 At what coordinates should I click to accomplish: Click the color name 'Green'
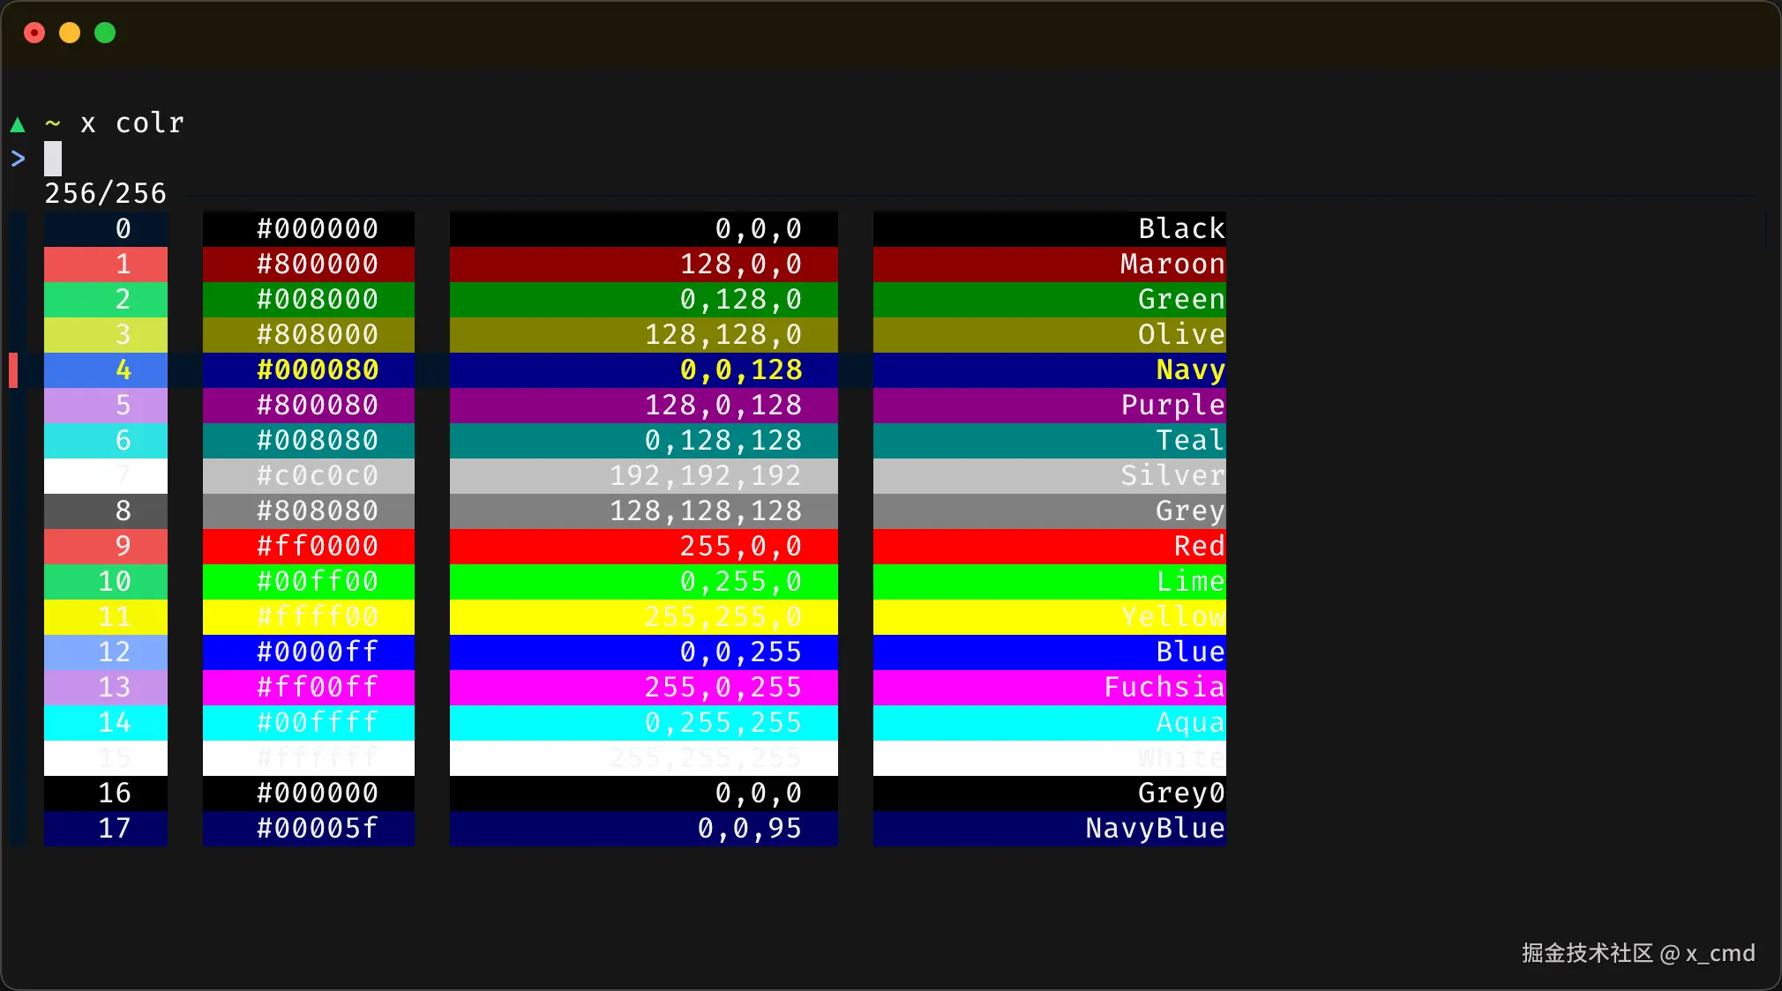tap(1182, 300)
